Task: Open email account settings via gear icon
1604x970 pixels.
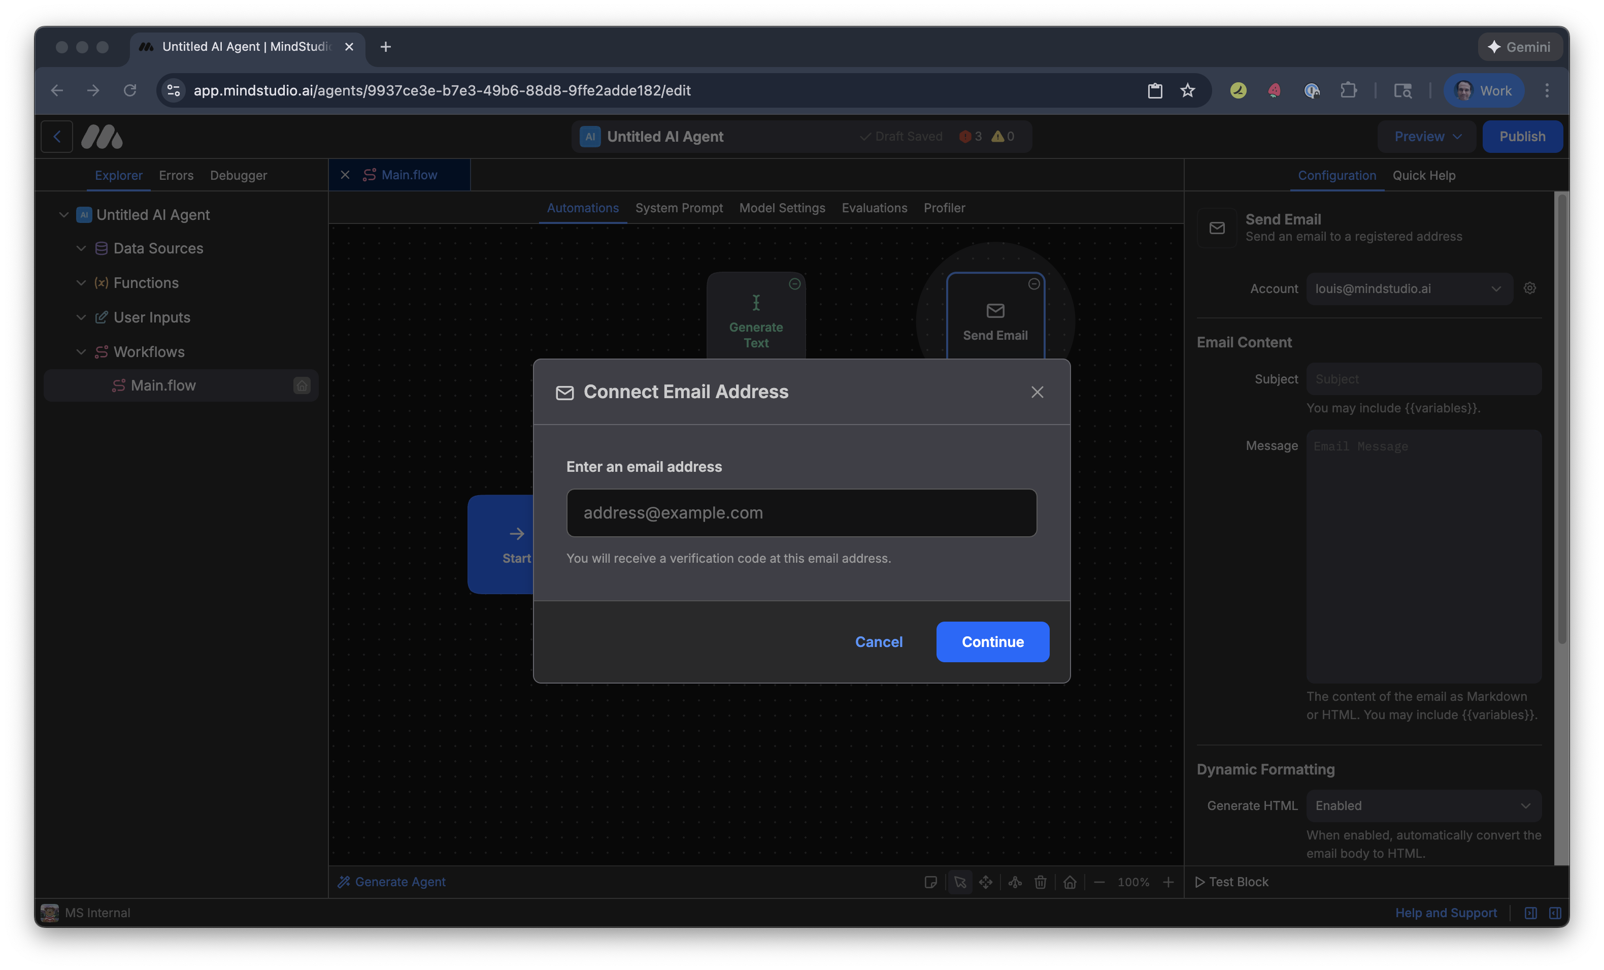Action: click(x=1530, y=288)
